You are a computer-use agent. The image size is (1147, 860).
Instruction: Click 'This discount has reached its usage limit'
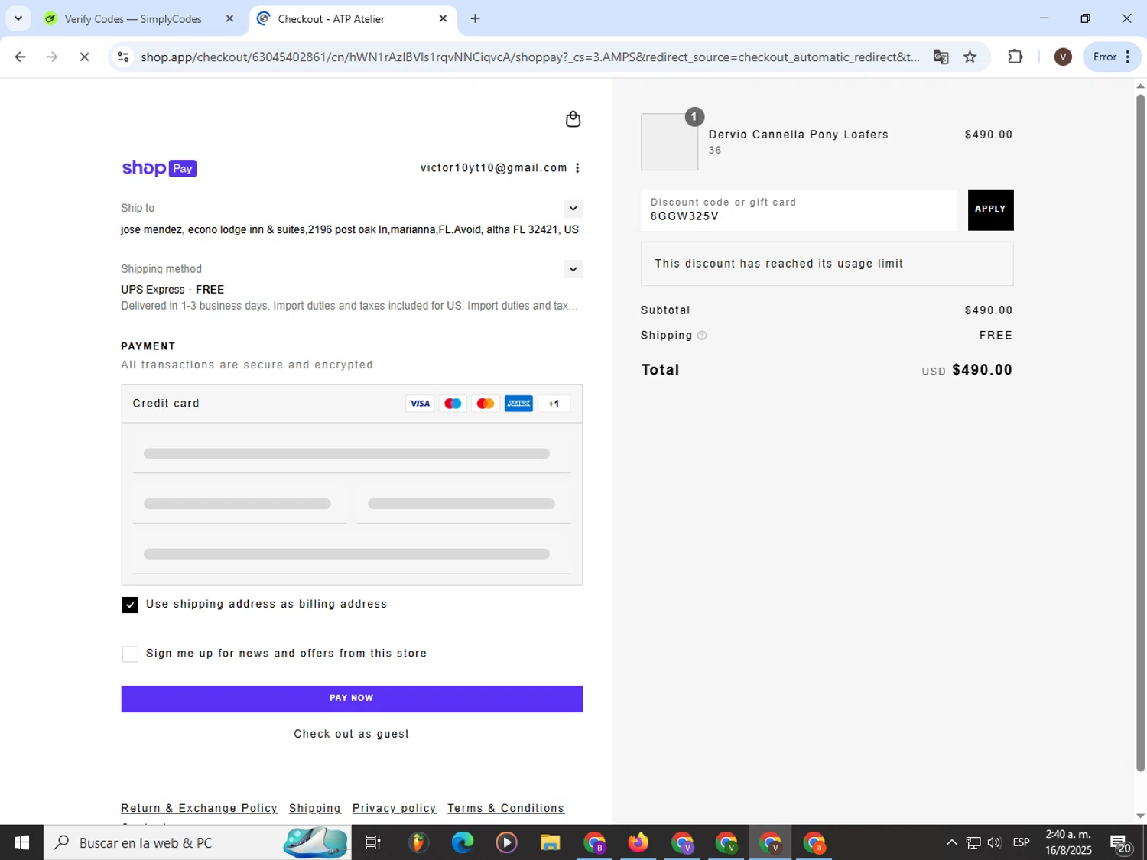(779, 264)
